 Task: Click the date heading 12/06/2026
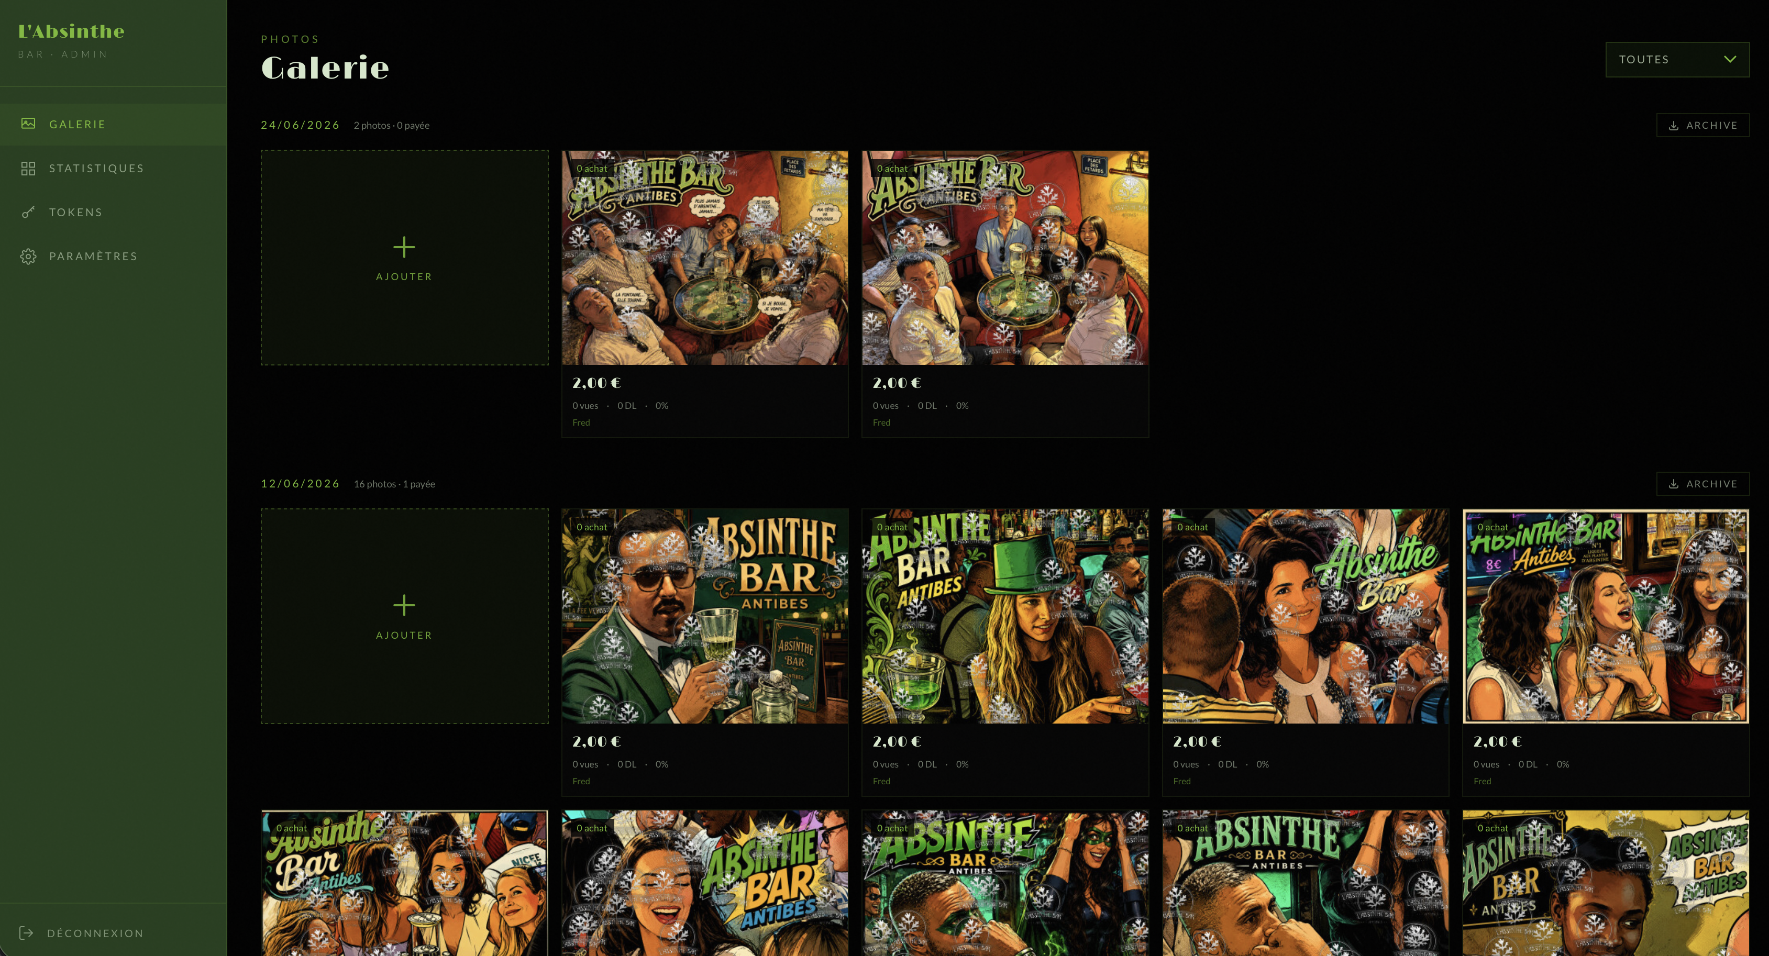point(300,483)
